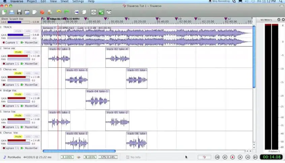The image size is (285, 163).
Task: Click the fast-forward transport button
Action: (x=248, y=157)
